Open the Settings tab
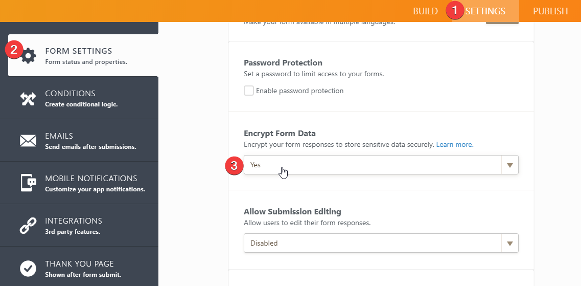Image resolution: width=581 pixels, height=286 pixels. pos(485,11)
